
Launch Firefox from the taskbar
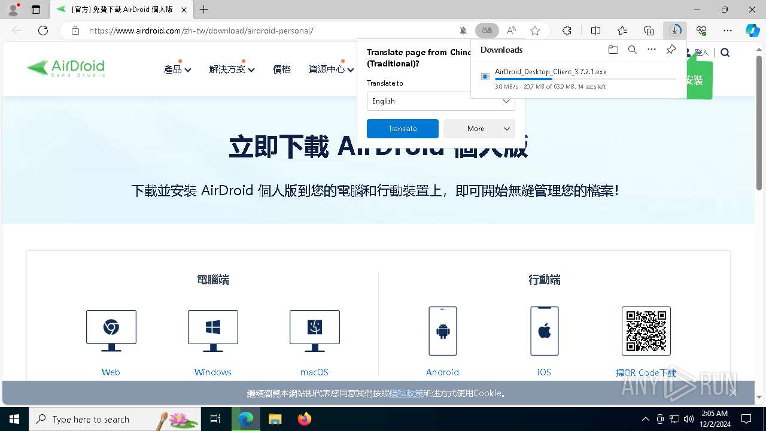click(305, 419)
